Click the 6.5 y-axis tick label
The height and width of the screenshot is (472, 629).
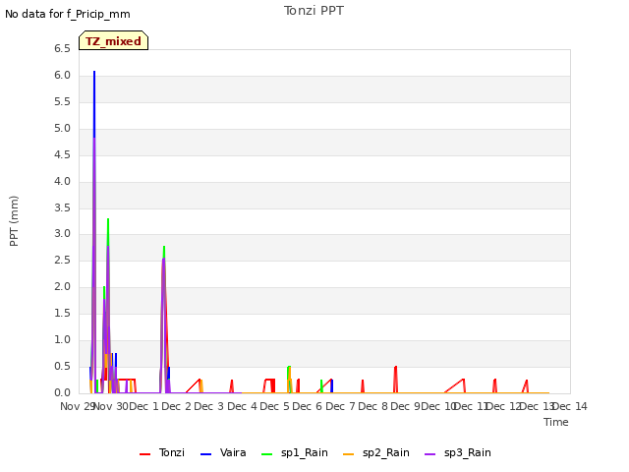pos(62,49)
